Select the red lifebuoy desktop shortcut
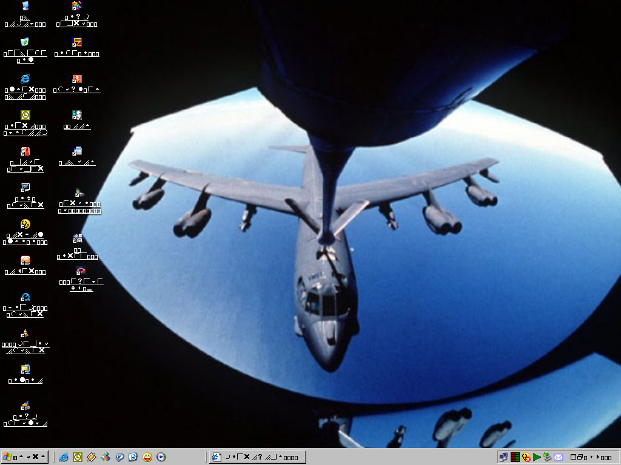 coord(80,271)
